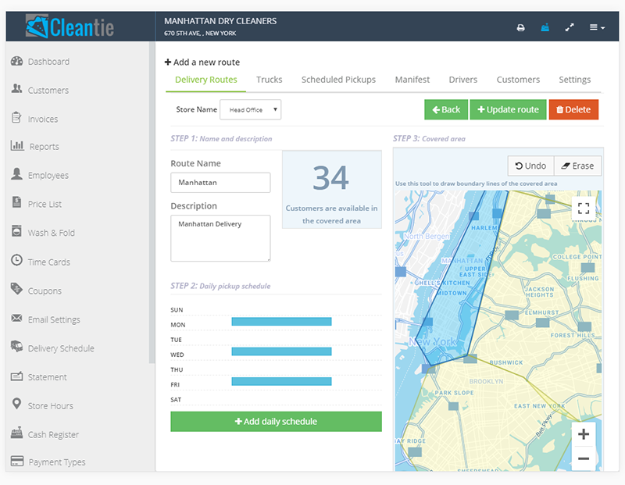Open Time Cards from sidebar

[48, 262]
